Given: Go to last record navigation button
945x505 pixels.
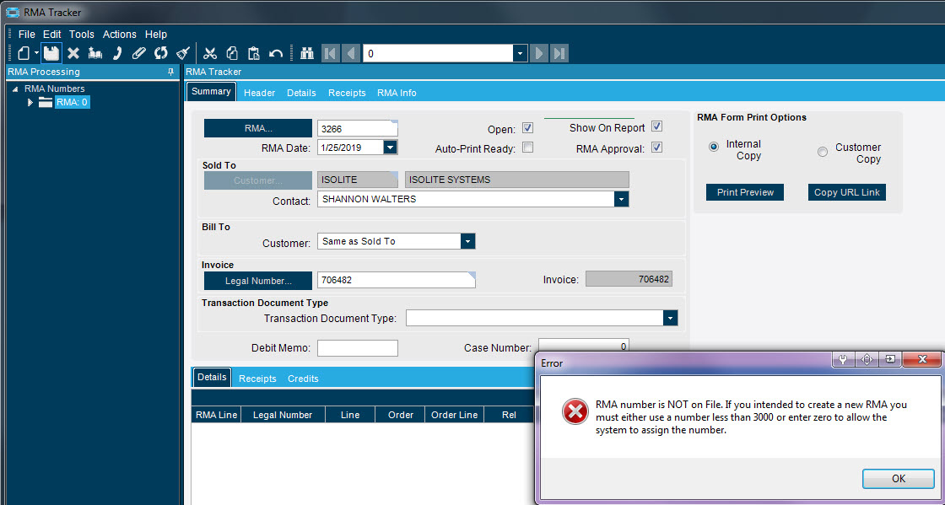Looking at the screenshot, I should point(559,53).
